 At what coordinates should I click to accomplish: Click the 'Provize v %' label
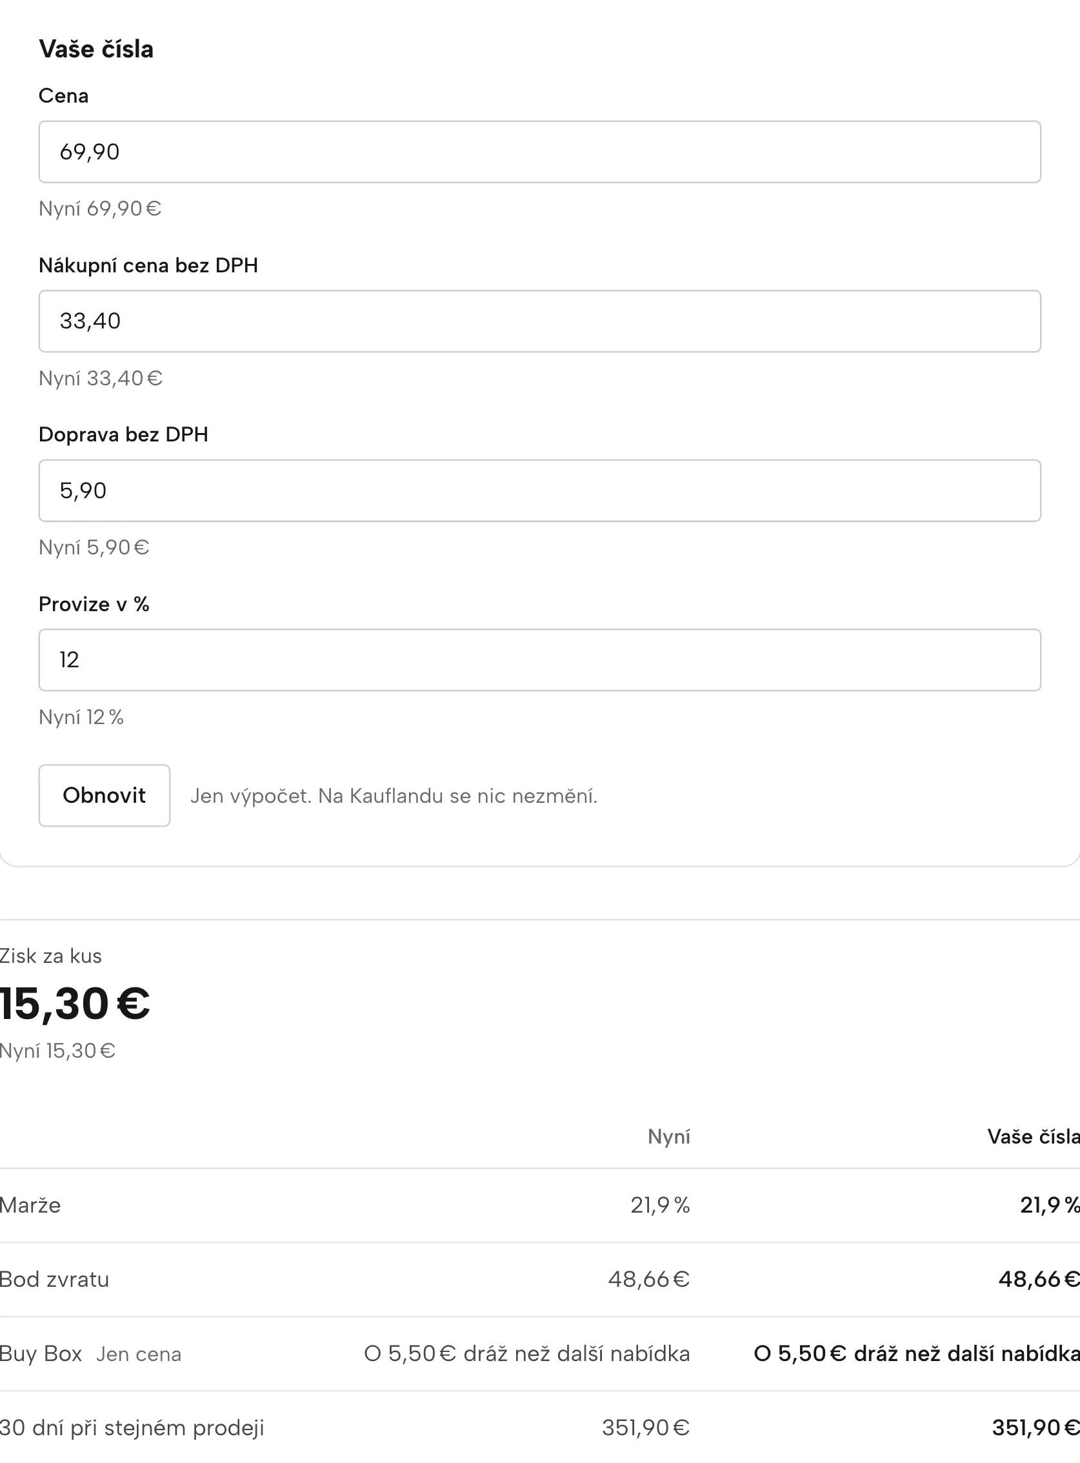pyautogui.click(x=94, y=604)
